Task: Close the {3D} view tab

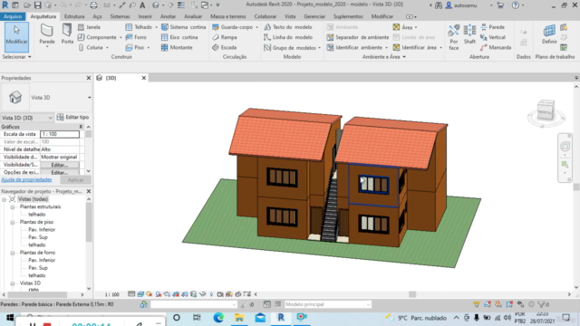Action: tap(144, 78)
